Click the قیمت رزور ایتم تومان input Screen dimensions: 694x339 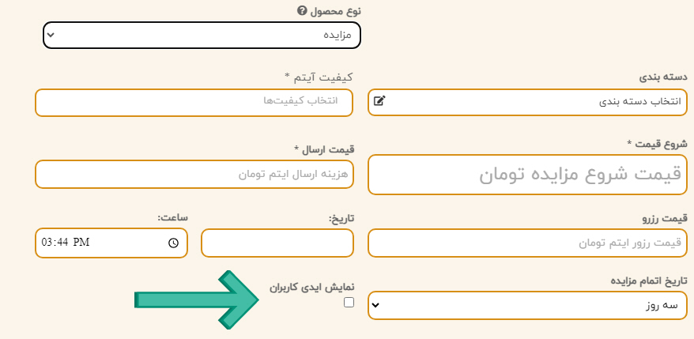(527, 243)
